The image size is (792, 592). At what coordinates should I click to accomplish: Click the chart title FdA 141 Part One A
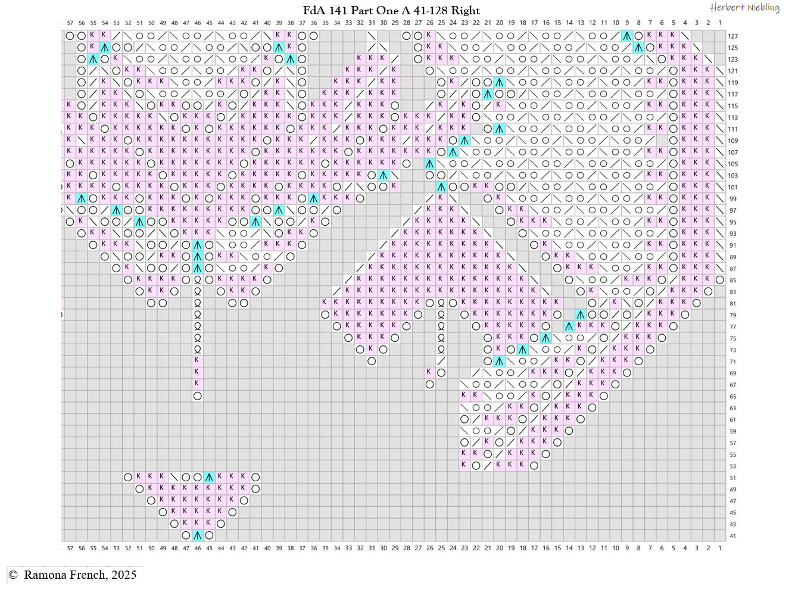click(x=391, y=10)
